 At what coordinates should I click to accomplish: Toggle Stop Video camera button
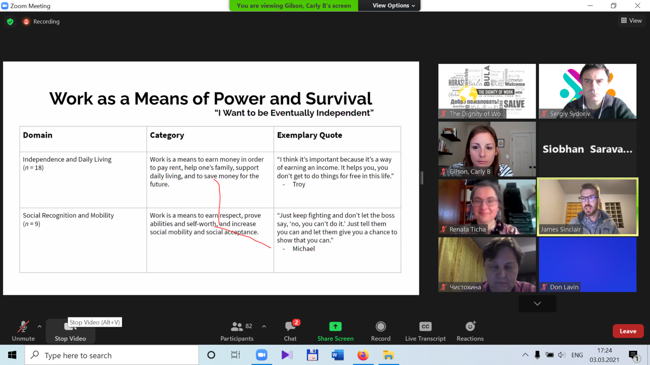(70, 331)
